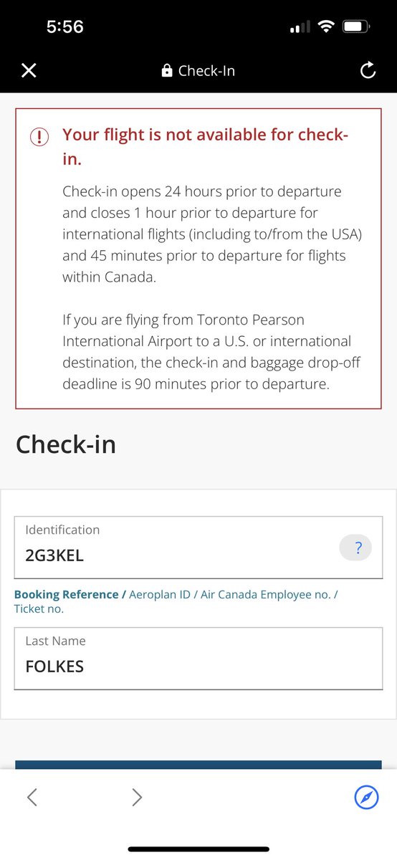Tap the 5:56 clock in status bar
The height and width of the screenshot is (860, 397).
pyautogui.click(x=65, y=27)
